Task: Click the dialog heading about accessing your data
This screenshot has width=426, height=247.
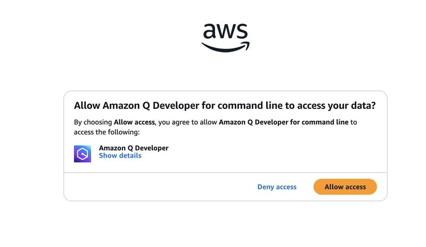Action: coord(225,106)
